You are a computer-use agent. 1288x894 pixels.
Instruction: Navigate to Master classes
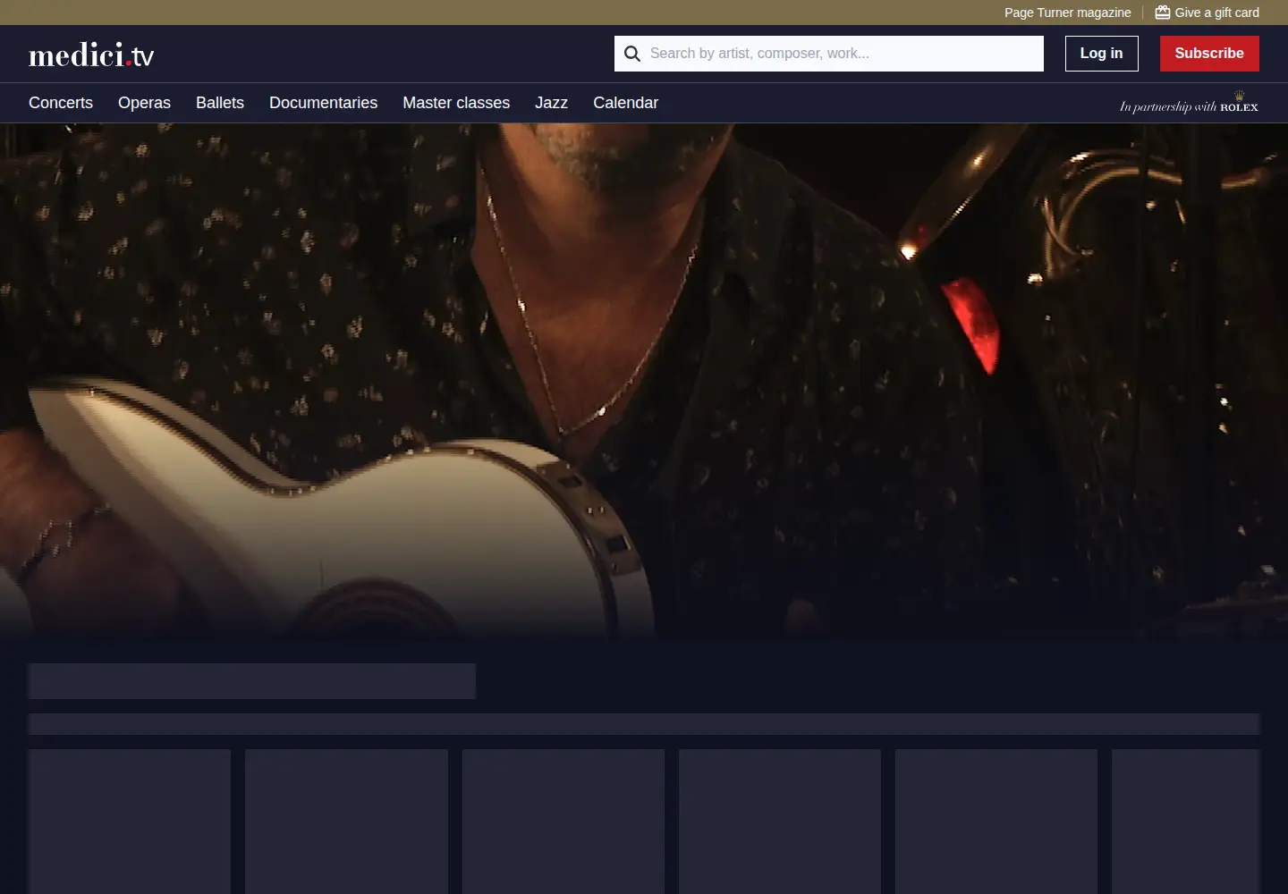pyautogui.click(x=456, y=103)
